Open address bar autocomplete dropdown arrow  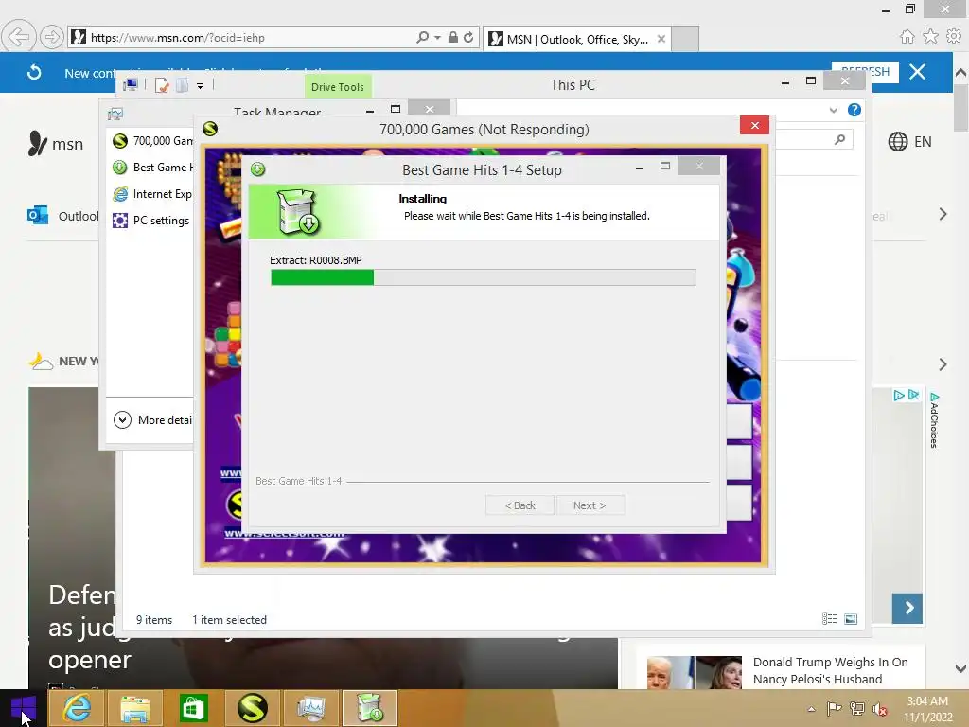437,37
